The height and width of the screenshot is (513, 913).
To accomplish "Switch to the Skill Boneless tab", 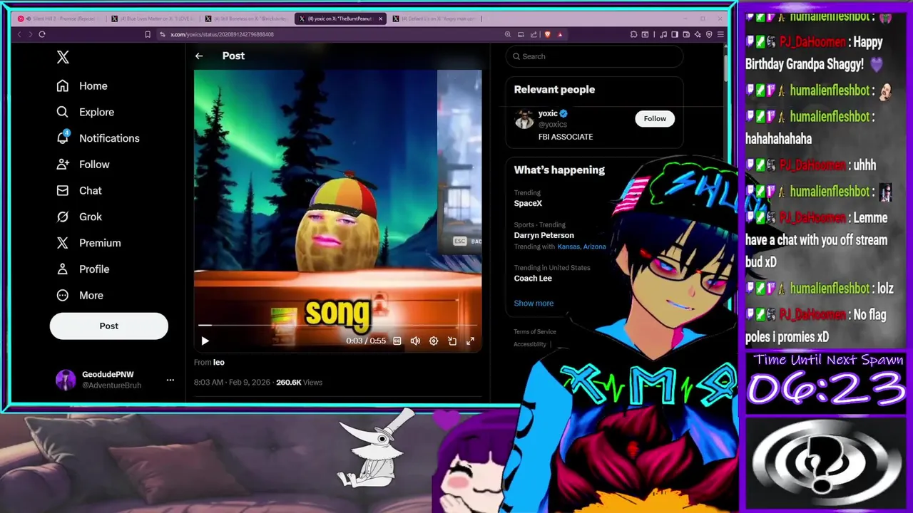I will (x=245, y=19).
